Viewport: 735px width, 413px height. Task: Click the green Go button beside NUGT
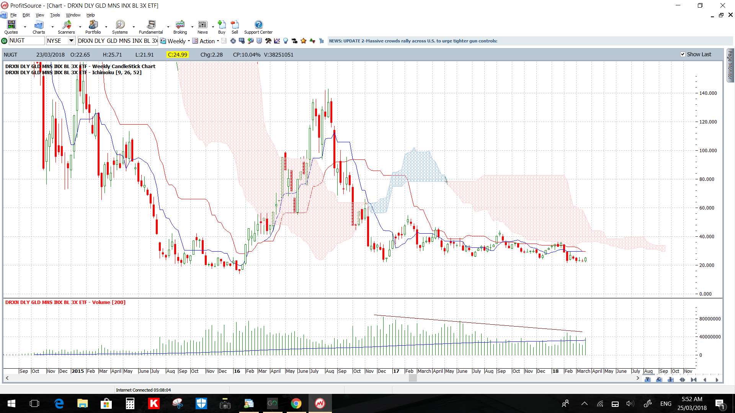4,41
